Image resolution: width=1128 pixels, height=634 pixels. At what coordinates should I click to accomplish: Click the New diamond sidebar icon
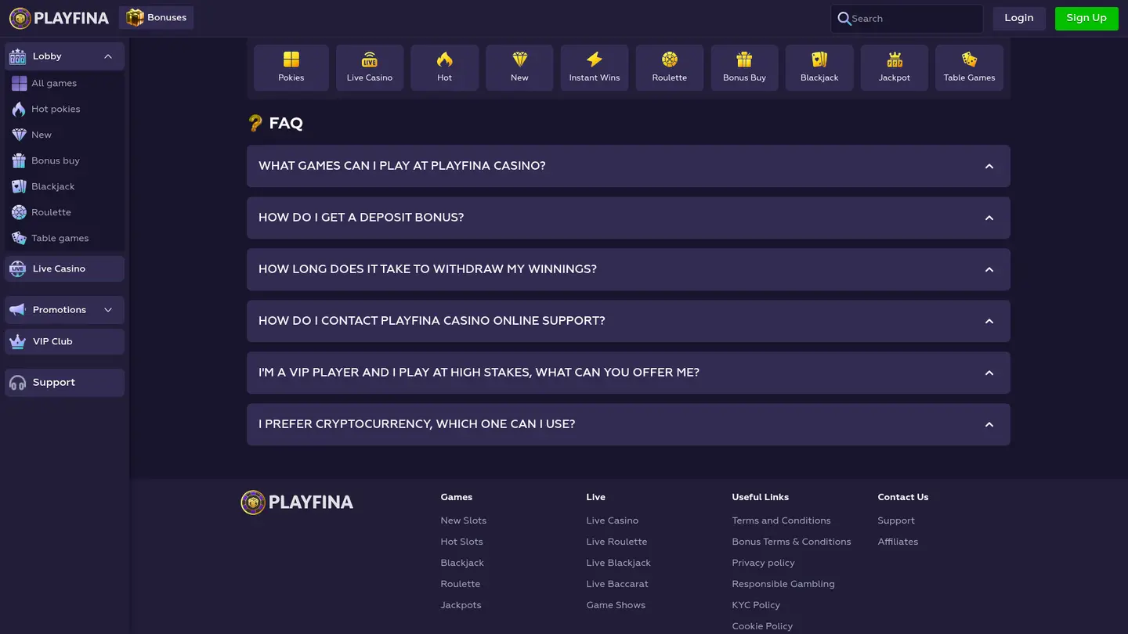19,135
